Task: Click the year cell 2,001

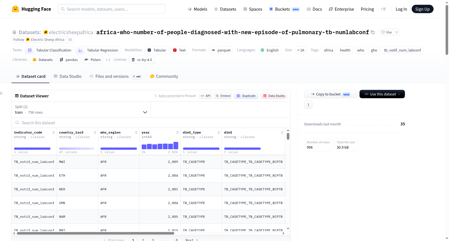Action: click(160, 189)
